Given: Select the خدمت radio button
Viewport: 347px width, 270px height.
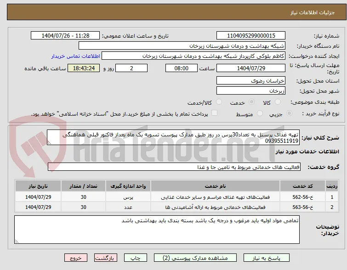Looking at the screenshot, I should pyautogui.click(x=251, y=102).
